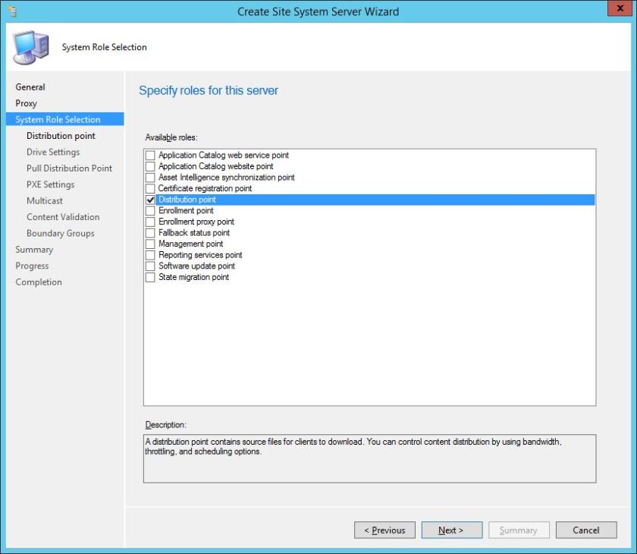Image resolution: width=637 pixels, height=554 pixels.
Task: Uncheck the Distribution point role
Action: click(x=149, y=199)
